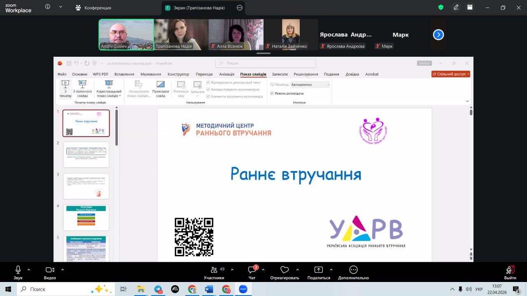Screen dimensions: 527x296
Task: Open the Файл tab
Action: (x=62, y=74)
